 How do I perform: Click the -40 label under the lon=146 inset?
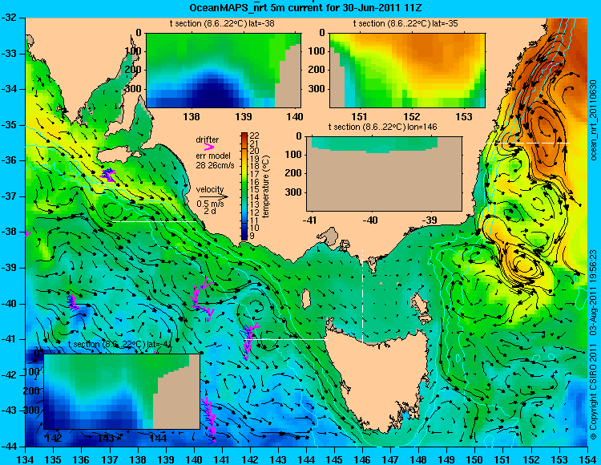(370, 220)
